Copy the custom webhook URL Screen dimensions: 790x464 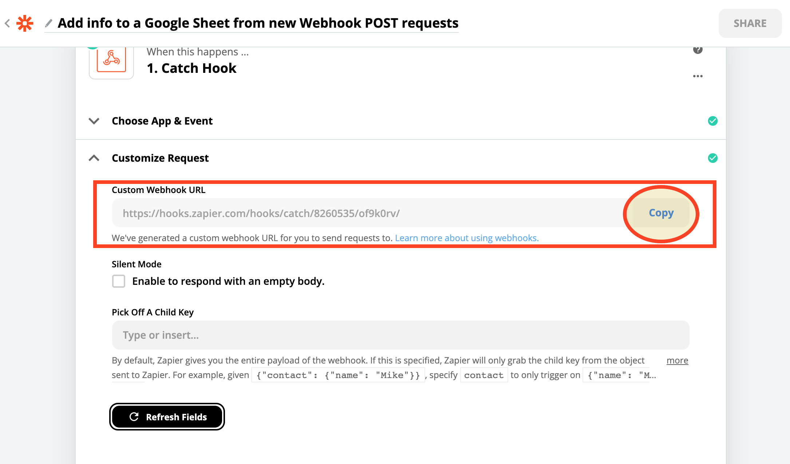pos(661,213)
